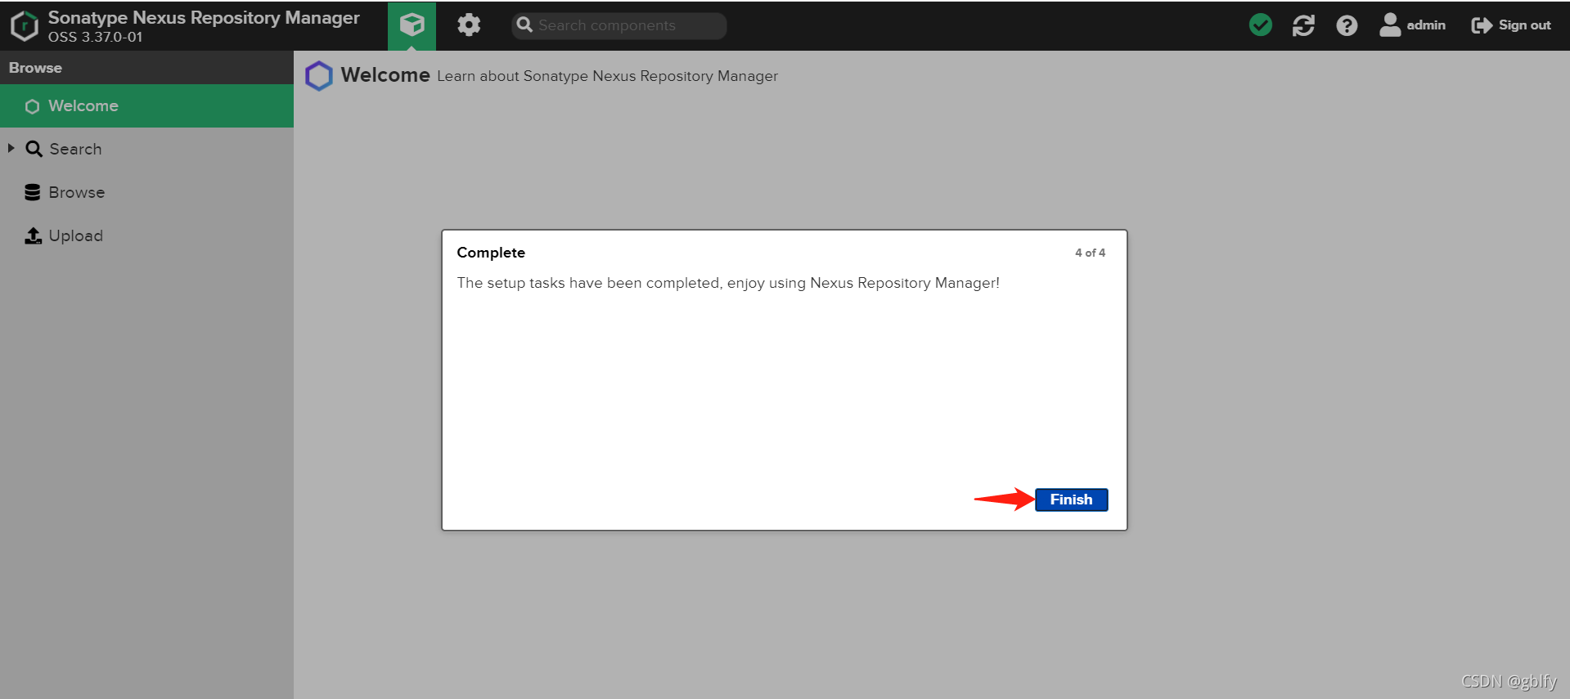This screenshot has height=699, width=1570.
Task: Select Welcome in the sidebar
Action: [x=146, y=105]
